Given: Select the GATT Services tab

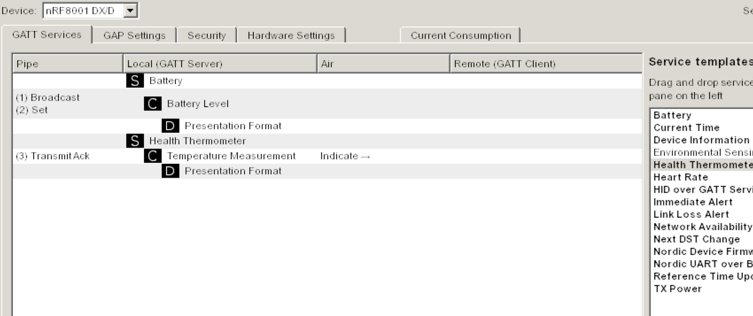Looking at the screenshot, I should [47, 35].
